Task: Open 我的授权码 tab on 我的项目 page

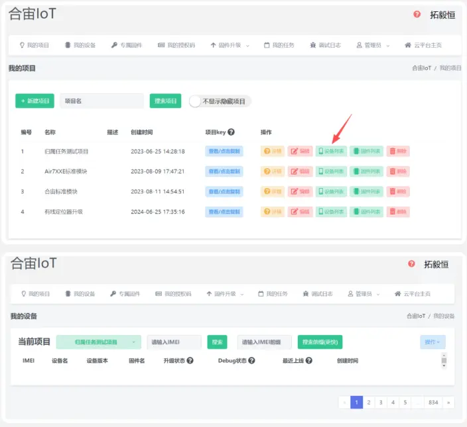Action: coord(176,45)
